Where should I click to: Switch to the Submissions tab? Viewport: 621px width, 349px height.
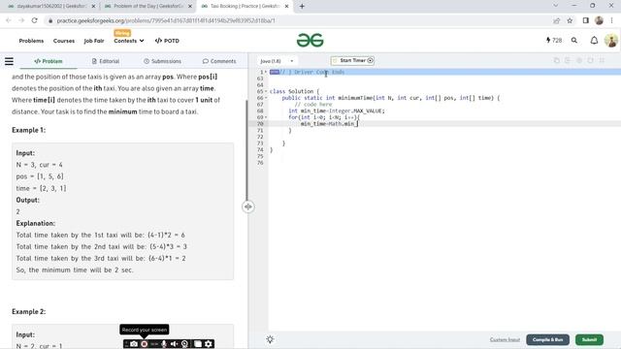pyautogui.click(x=162, y=61)
